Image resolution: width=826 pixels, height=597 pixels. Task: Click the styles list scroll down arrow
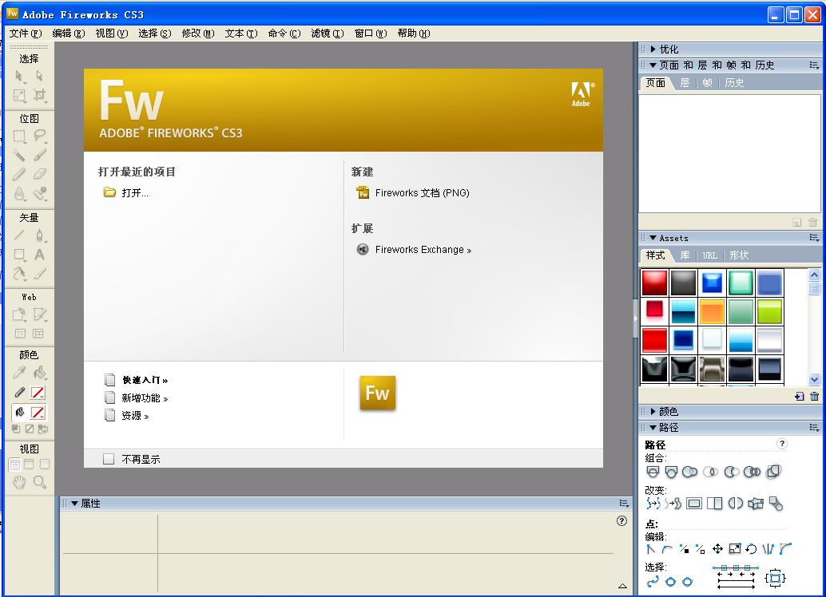[814, 380]
